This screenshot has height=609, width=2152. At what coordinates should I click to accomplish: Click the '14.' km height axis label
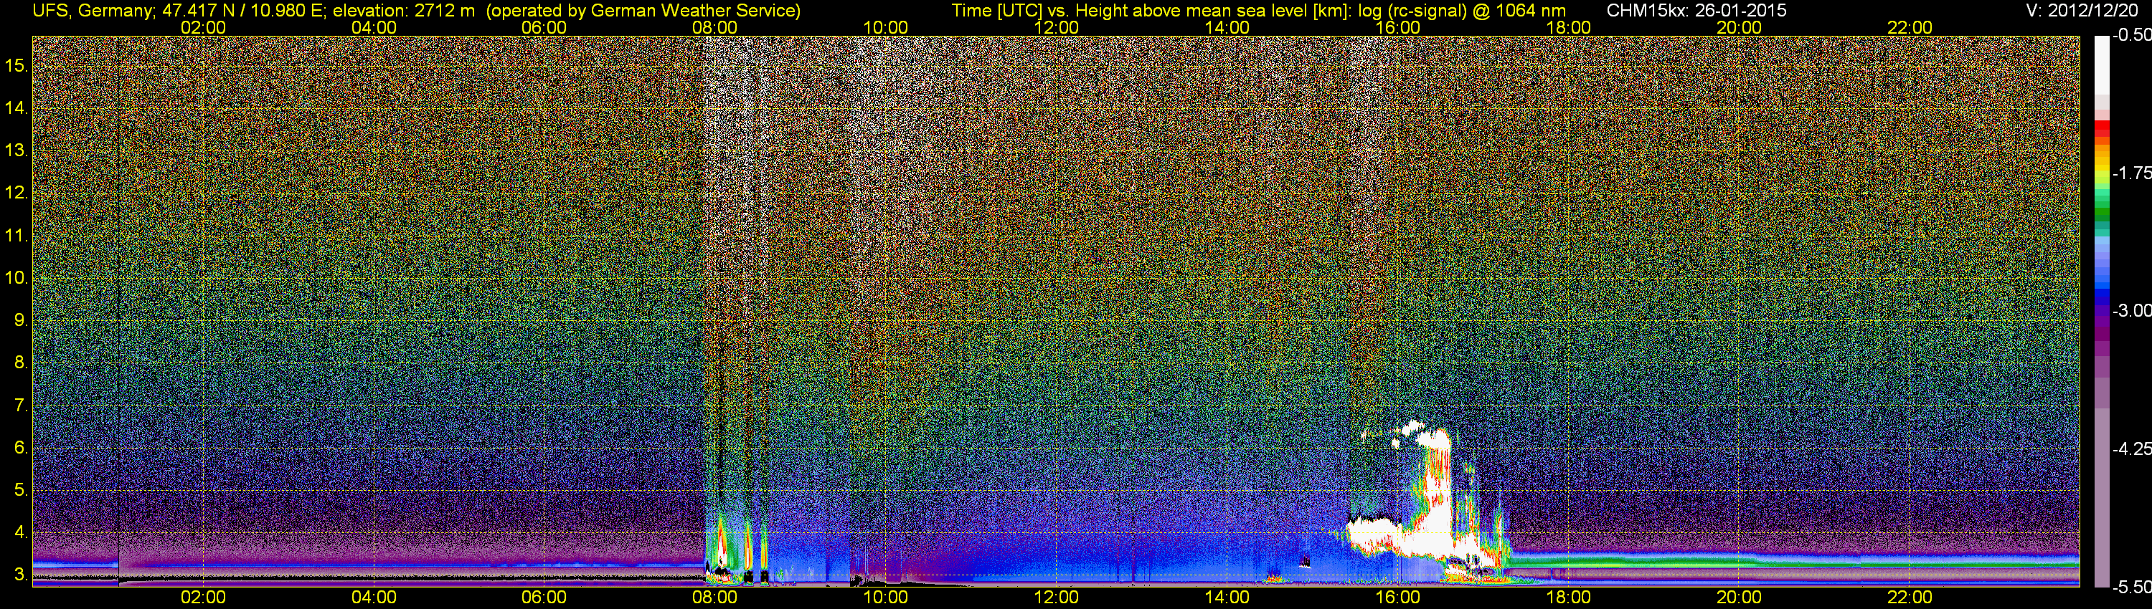pos(16,107)
